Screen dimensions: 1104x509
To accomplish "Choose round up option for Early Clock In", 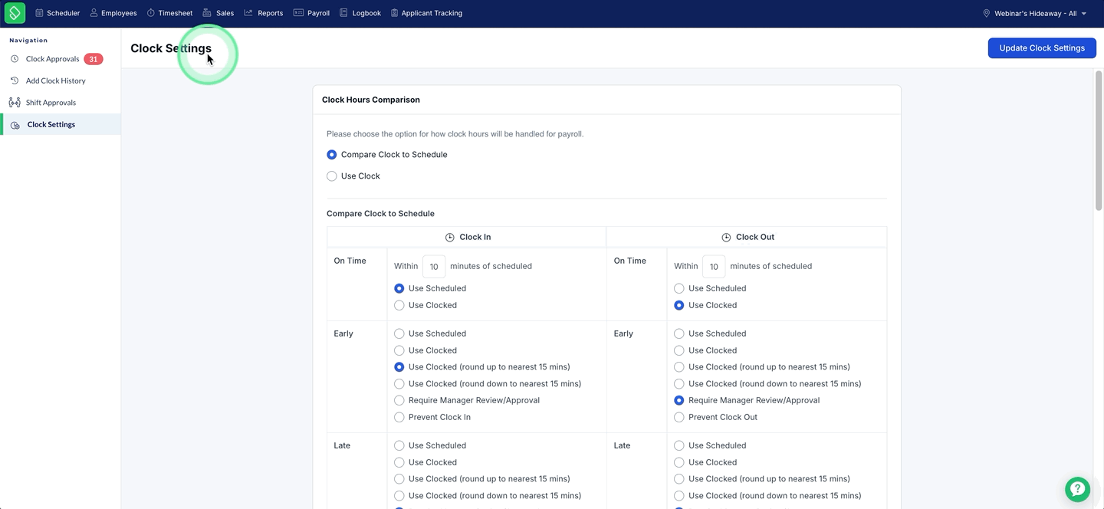I will pyautogui.click(x=399, y=367).
